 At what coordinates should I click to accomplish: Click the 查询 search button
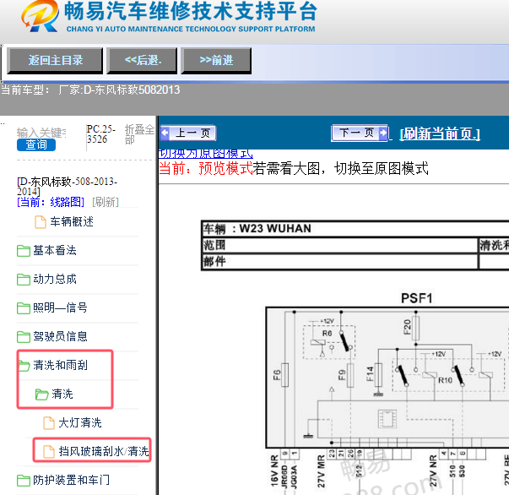(x=36, y=144)
